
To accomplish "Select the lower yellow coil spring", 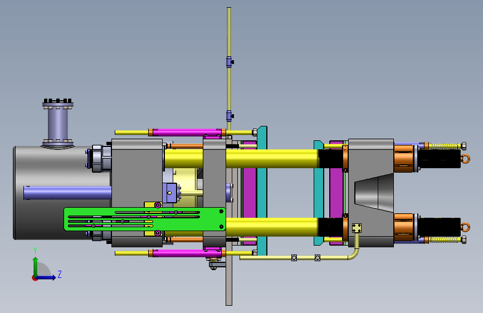I will (x=445, y=239).
